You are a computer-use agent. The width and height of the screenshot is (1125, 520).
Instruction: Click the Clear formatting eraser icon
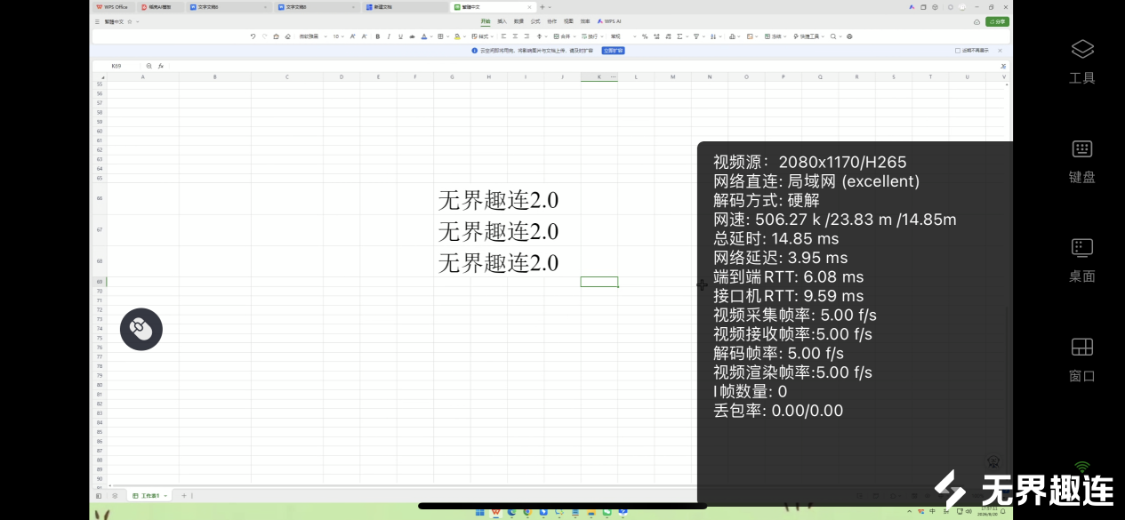coord(288,36)
